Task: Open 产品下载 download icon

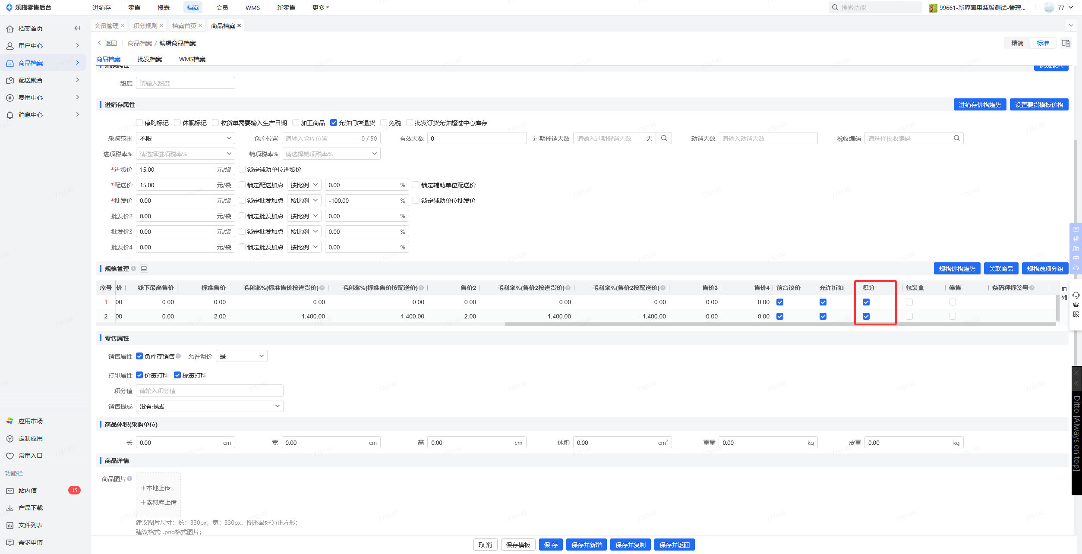Action: 10,508
